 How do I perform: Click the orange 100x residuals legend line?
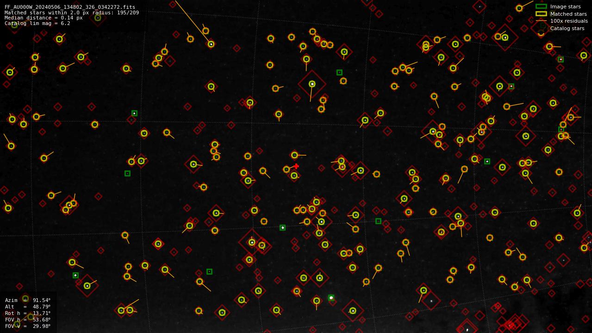[x=541, y=21]
